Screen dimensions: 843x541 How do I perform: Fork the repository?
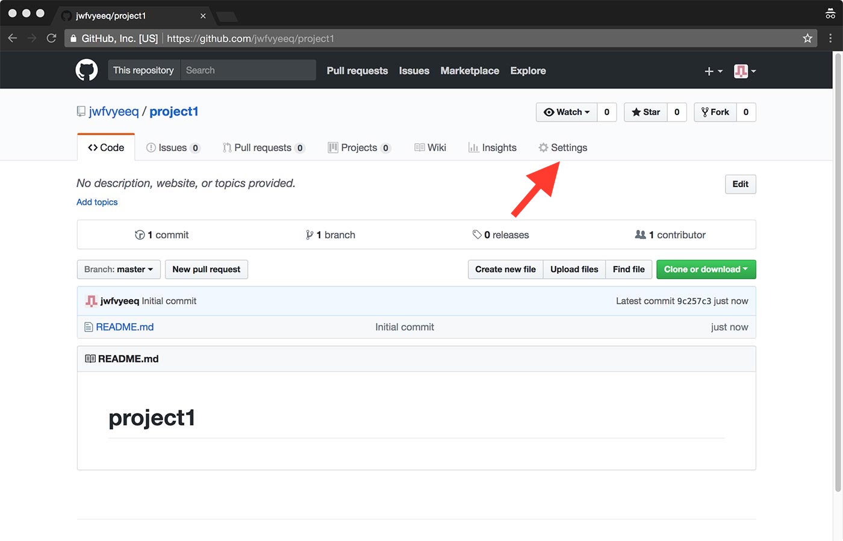715,112
